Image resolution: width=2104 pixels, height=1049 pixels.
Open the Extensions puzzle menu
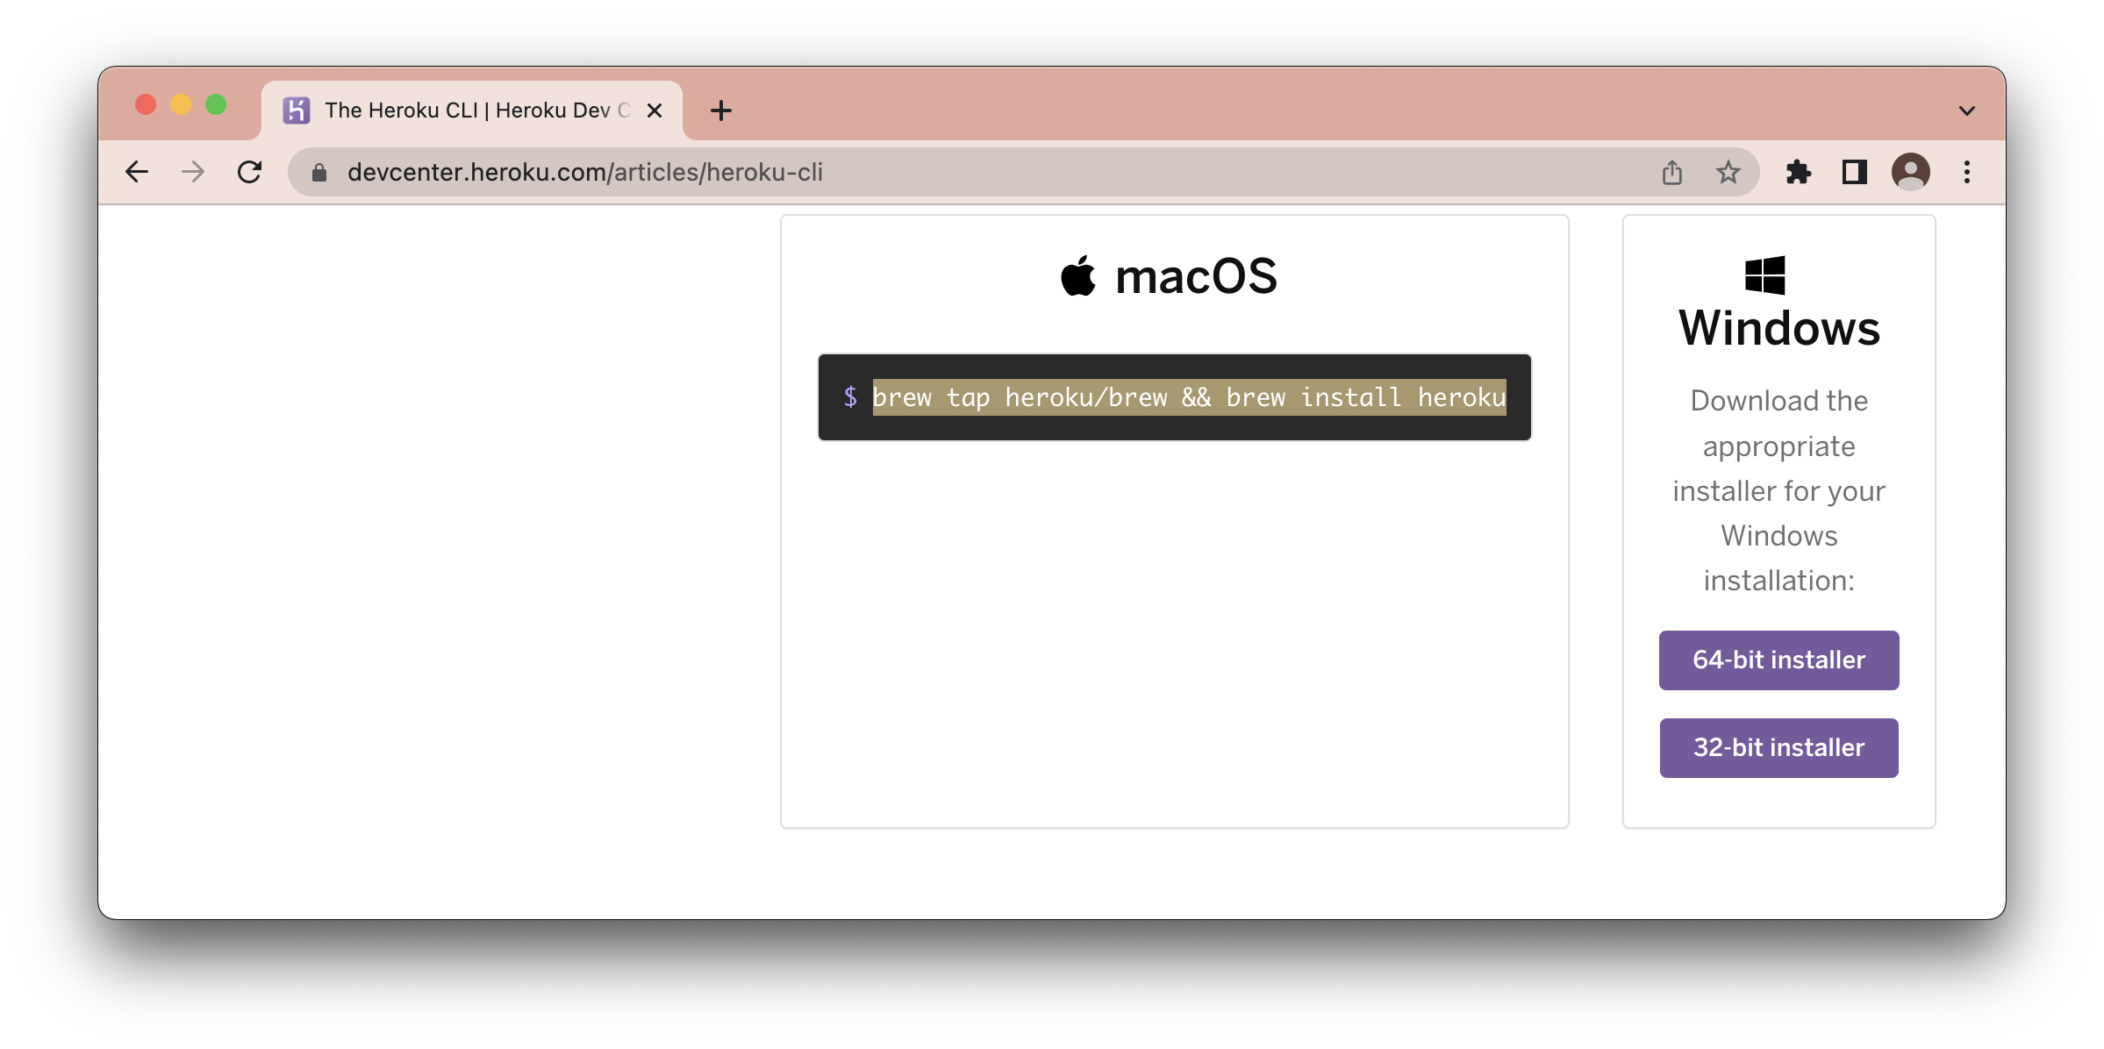1799,172
